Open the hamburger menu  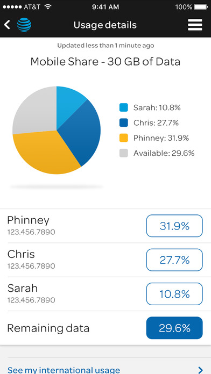click(x=195, y=25)
